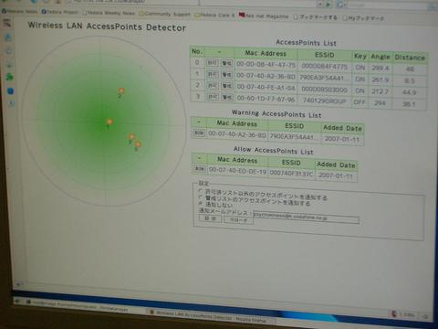Click the reload button in settings box
This screenshot has height=329, width=438.
coord(238,219)
